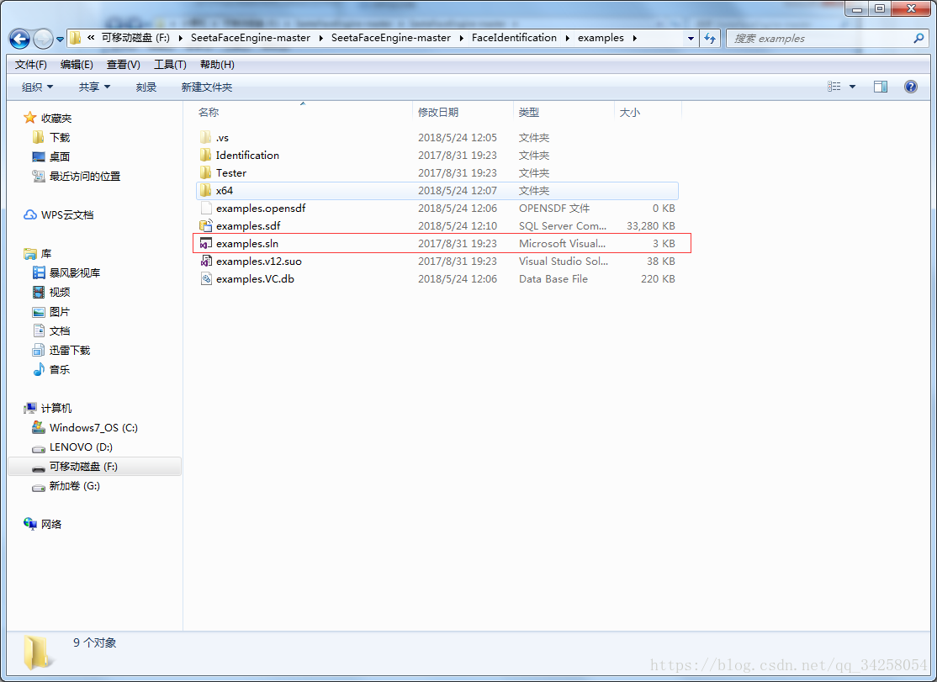Image resolution: width=937 pixels, height=682 pixels.
Task: Click the examples.VC.db file name
Action: 255,279
